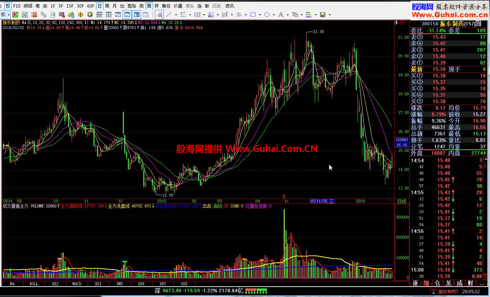Switch to the RSI indicator tab
Viewport: 490px width, 297px height.
(98, 284)
